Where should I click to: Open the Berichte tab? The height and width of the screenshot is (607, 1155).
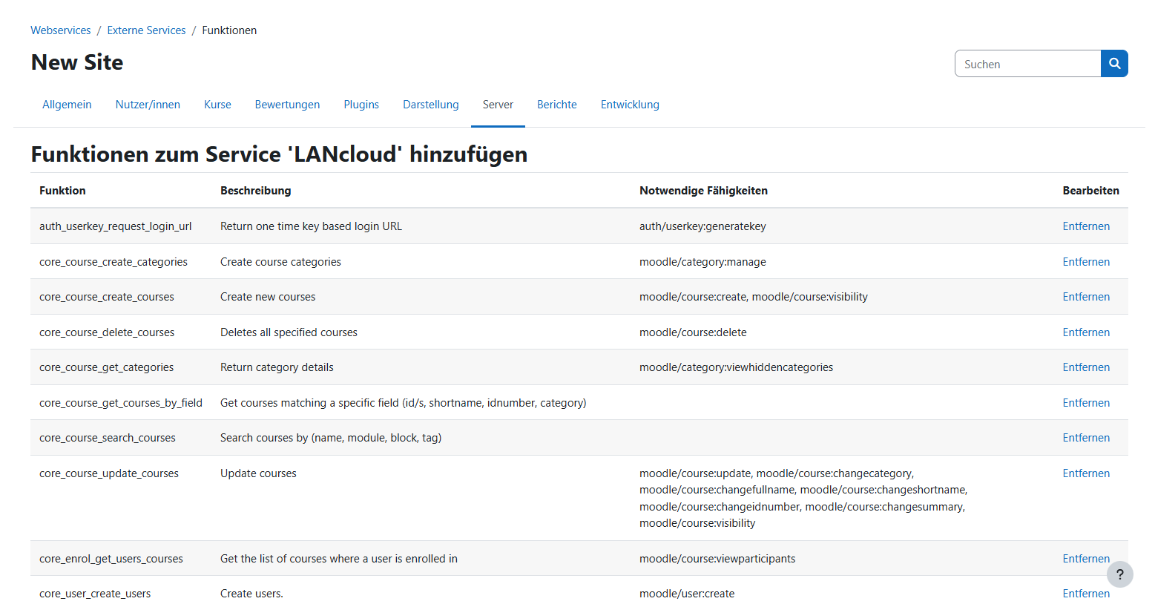[x=556, y=105]
